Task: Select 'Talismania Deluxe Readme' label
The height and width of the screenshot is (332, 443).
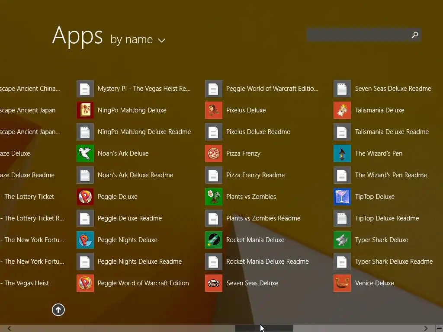Action: pyautogui.click(x=392, y=132)
